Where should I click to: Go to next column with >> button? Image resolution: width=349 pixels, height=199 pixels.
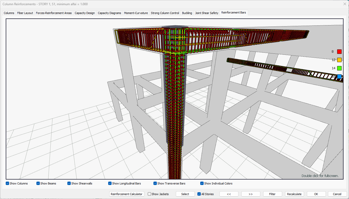251,194
